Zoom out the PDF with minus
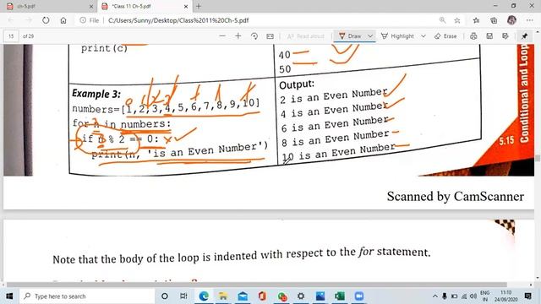 coord(222,35)
